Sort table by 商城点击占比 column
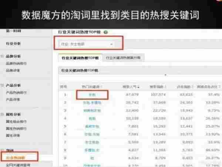Viewport: 222px width, 167px height. click(x=209, y=87)
